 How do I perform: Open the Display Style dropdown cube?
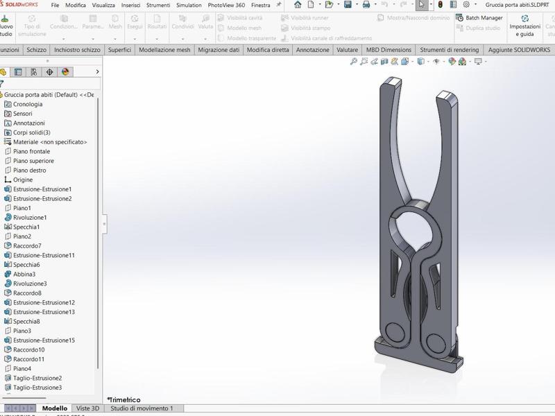420,62
